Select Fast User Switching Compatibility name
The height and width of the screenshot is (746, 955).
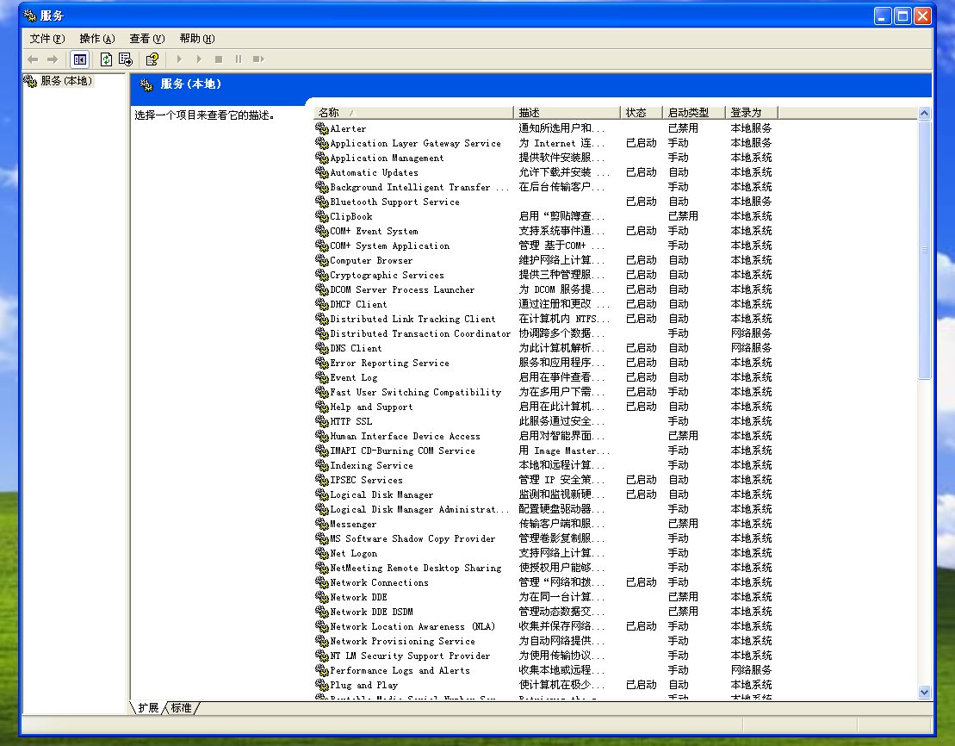416,392
